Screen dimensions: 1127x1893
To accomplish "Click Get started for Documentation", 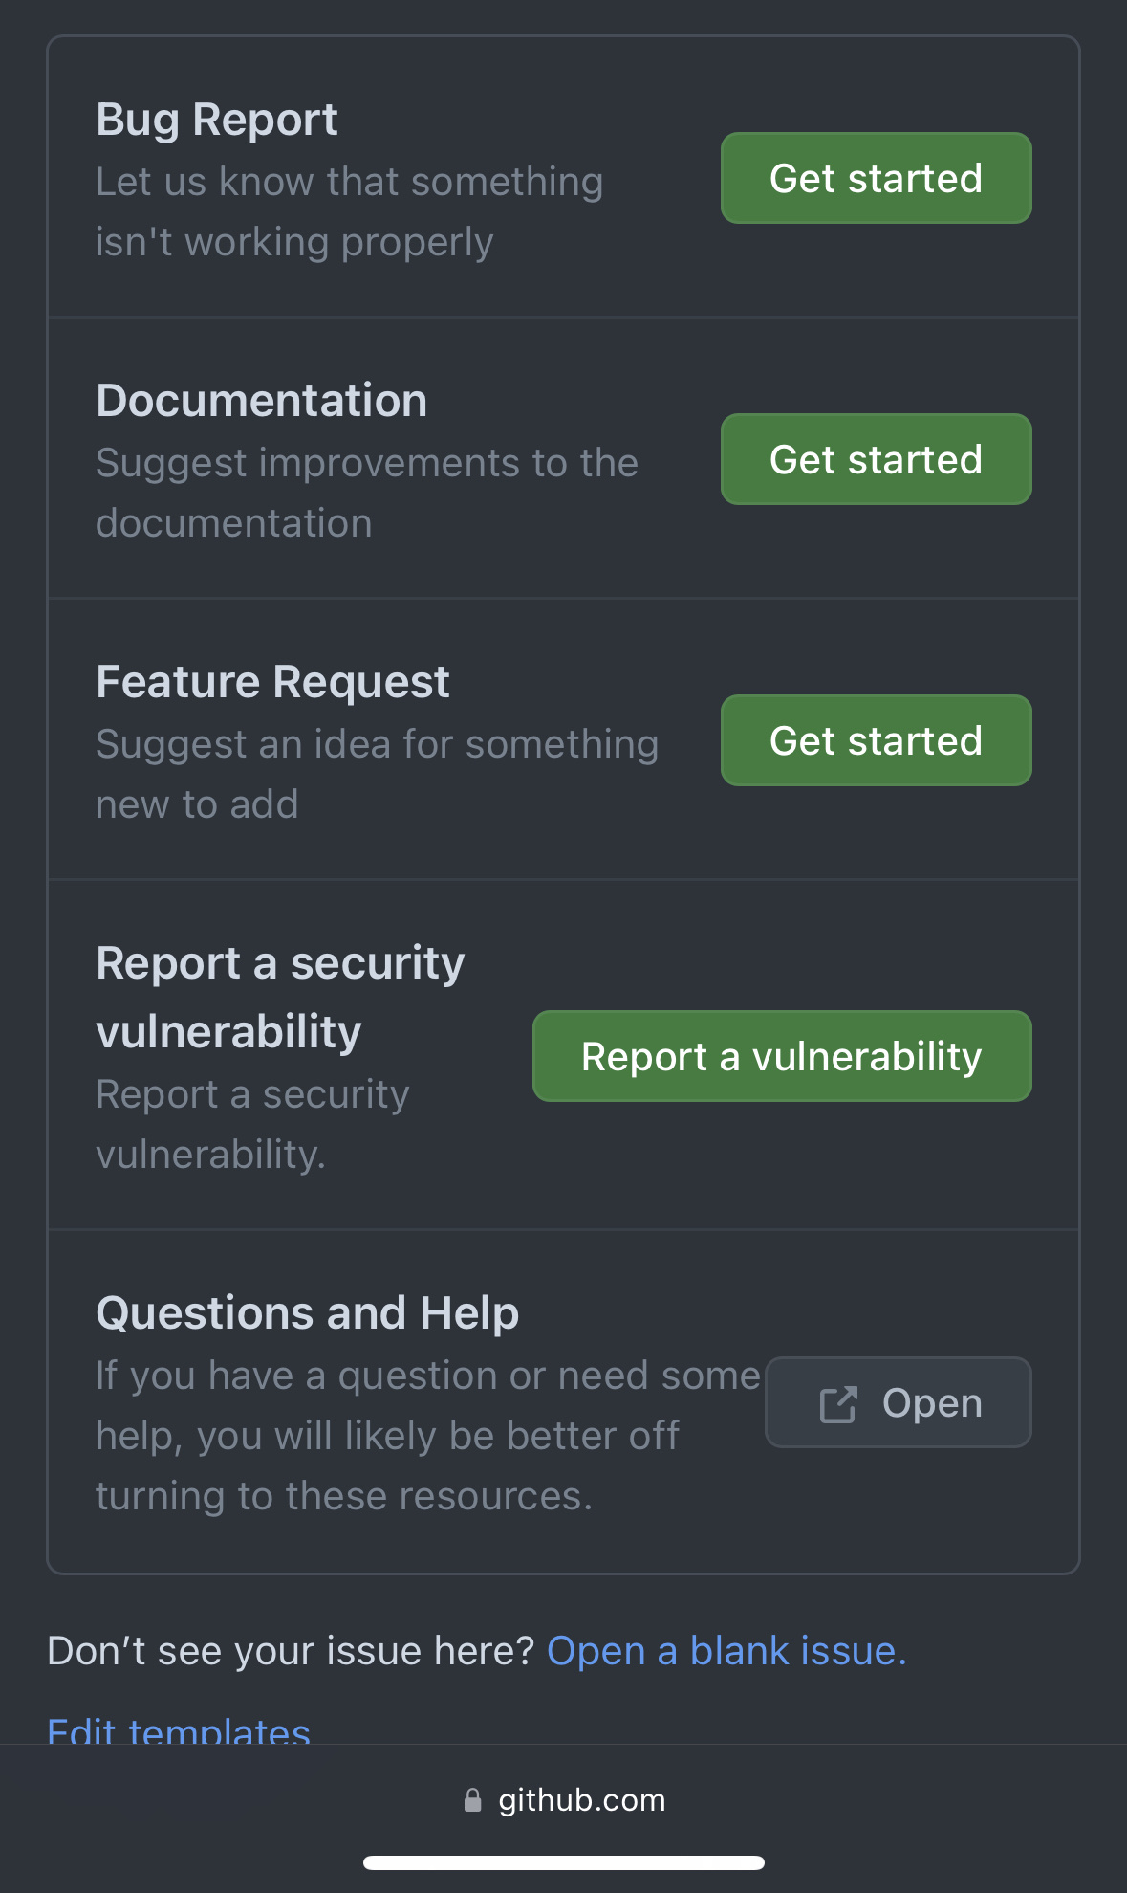I will point(876,459).
